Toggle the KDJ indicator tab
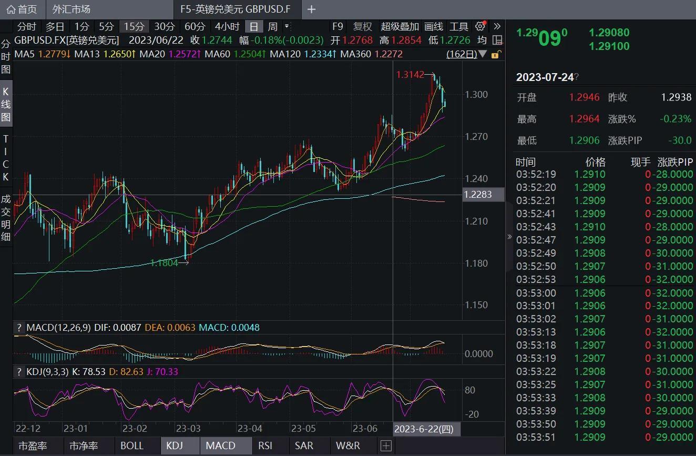The width and height of the screenshot is (696, 456). coord(175,446)
